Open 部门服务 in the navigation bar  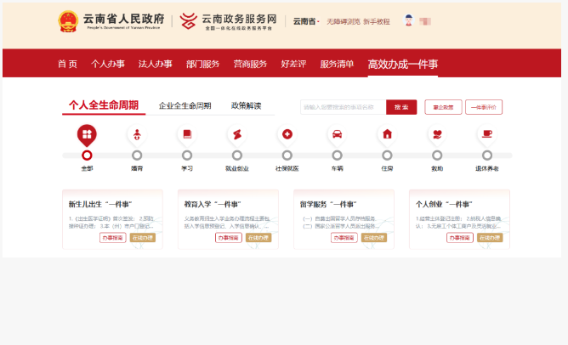pyautogui.click(x=203, y=64)
